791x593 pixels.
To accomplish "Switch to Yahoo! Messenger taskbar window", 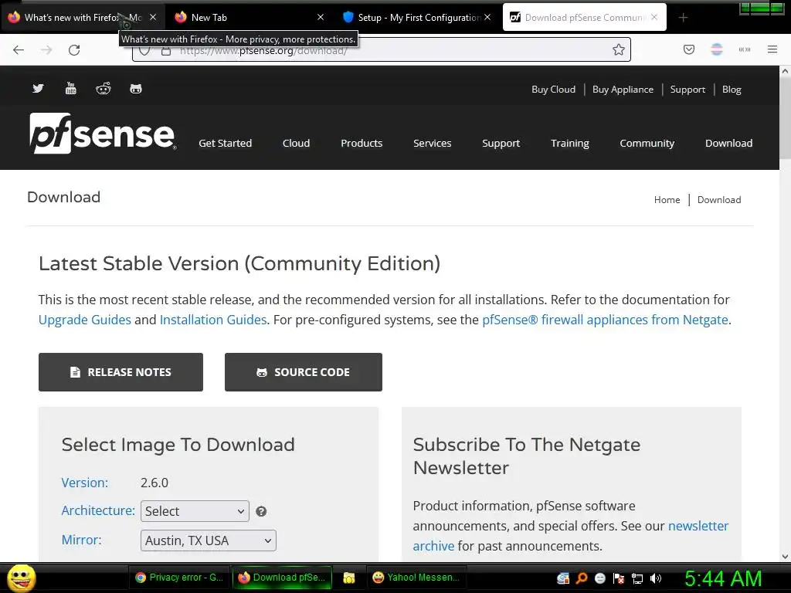I will coord(416,578).
